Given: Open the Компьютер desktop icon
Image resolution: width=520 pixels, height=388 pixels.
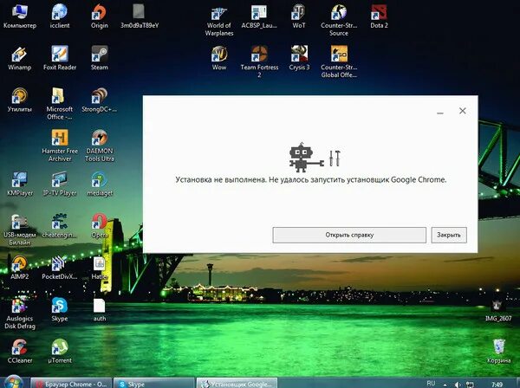Looking at the screenshot, I should click(x=20, y=16).
